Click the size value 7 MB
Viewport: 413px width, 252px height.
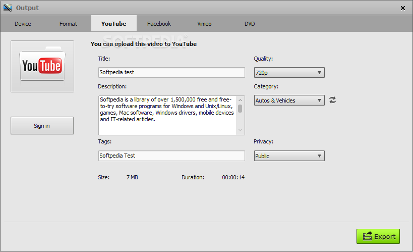[132, 177]
